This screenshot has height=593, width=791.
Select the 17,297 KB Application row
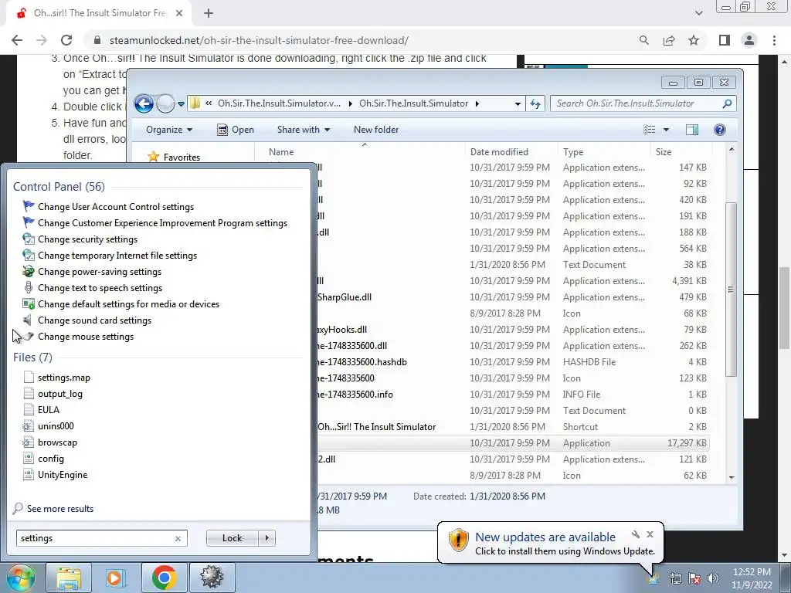coord(513,442)
